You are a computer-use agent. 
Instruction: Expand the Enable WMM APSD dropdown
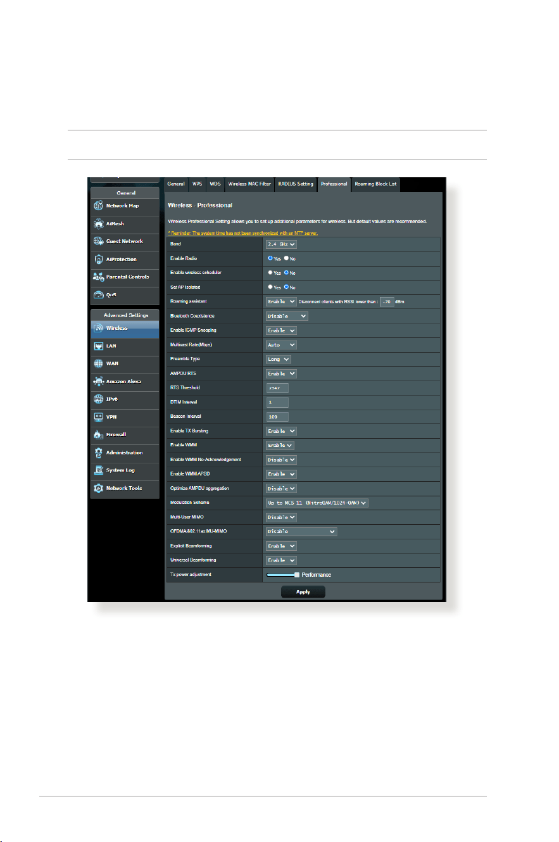tap(281, 474)
